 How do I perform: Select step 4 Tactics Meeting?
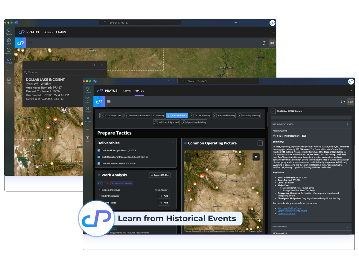click(200, 115)
